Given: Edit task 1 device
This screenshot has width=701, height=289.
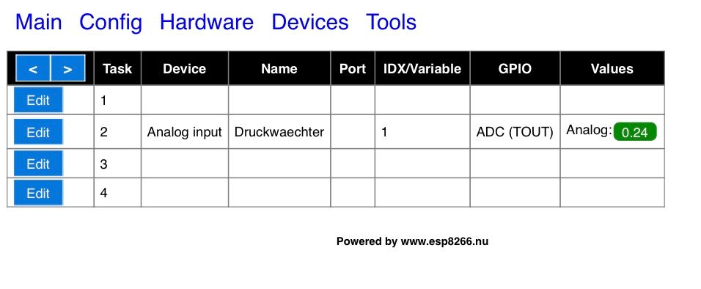Looking at the screenshot, I should pos(38,100).
